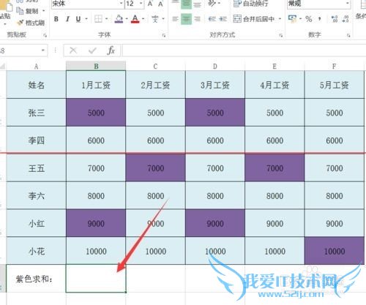366x305 pixels.
Task: Open underline style dropdown arrow
Action: (86, 19)
